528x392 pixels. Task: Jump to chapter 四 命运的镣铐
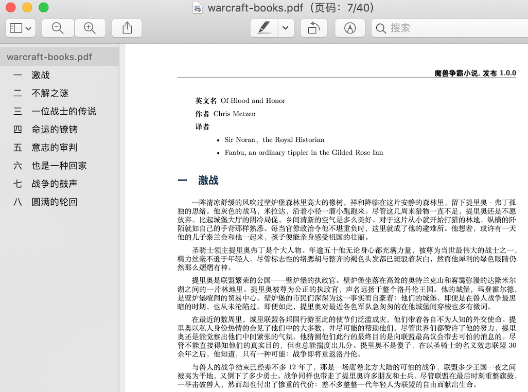click(59, 129)
